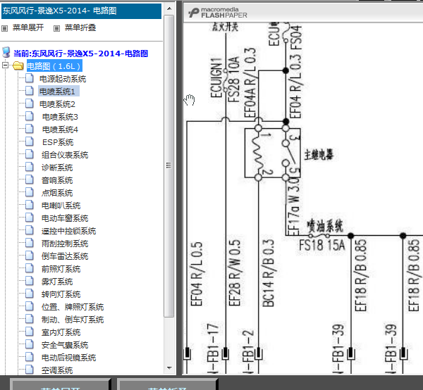The width and height of the screenshot is (423, 390).
Task: Click the 菜单展开 expand-menu icon
Action: pyautogui.click(x=5, y=28)
